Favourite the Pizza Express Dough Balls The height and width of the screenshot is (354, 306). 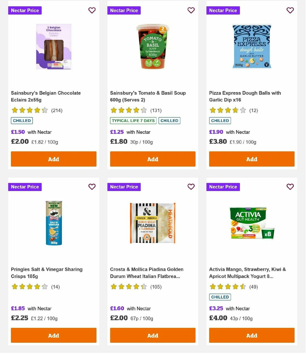coord(290,10)
